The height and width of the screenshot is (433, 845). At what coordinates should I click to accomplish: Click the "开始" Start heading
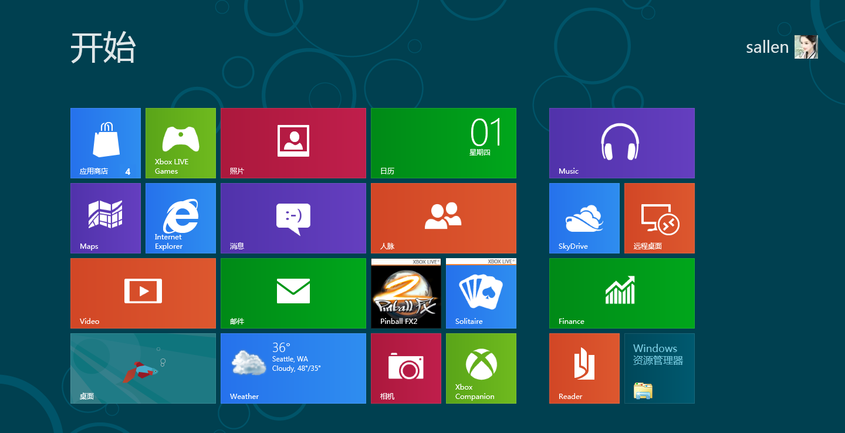pyautogui.click(x=103, y=48)
